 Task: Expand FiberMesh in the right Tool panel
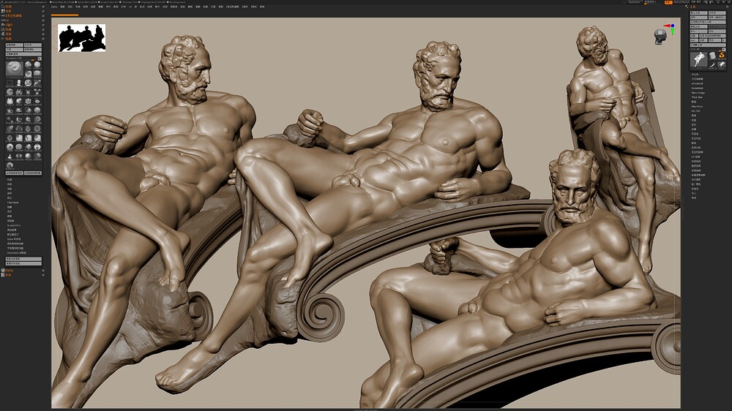pos(697,106)
